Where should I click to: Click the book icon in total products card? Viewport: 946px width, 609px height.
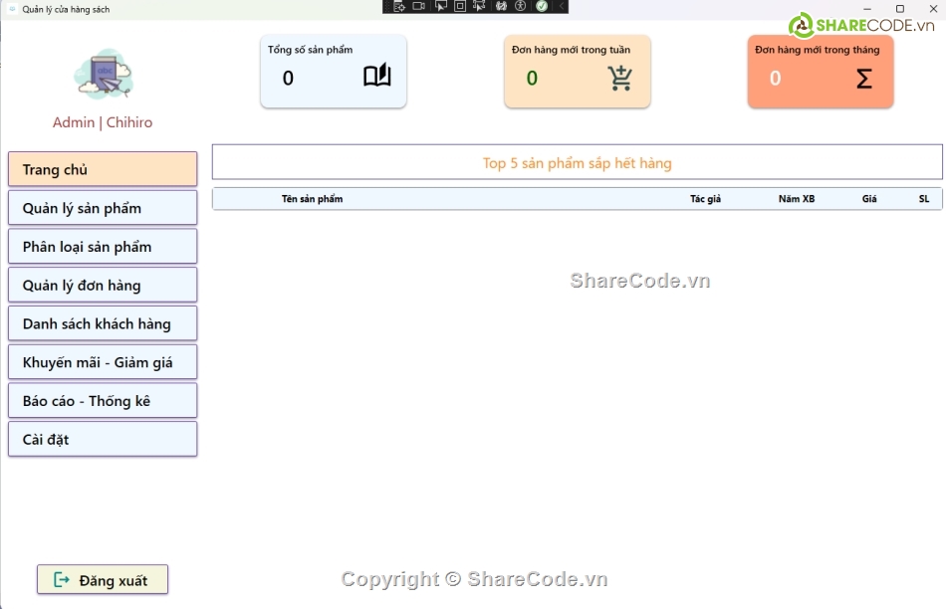(376, 77)
